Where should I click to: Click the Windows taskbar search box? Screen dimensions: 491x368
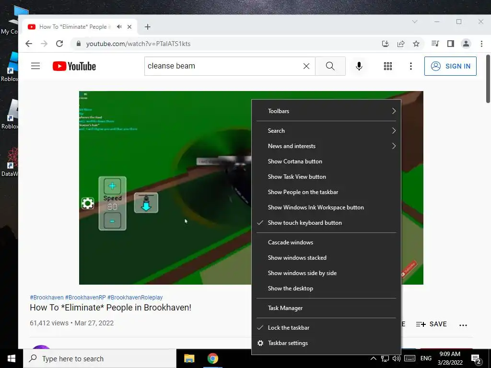(100, 358)
